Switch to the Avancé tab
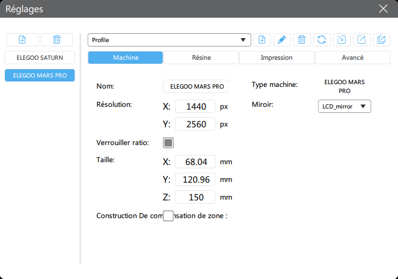The image size is (398, 279). (x=353, y=58)
